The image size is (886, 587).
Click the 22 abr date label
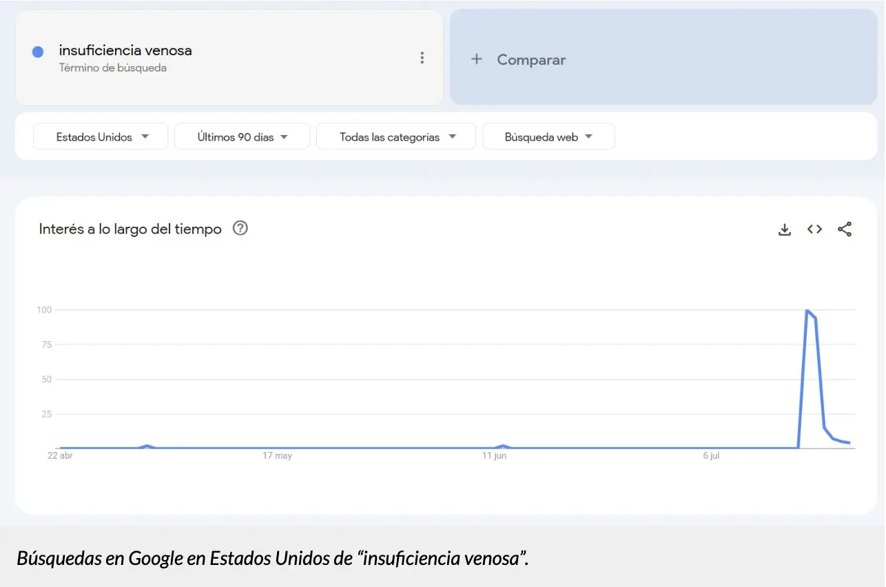pos(60,456)
